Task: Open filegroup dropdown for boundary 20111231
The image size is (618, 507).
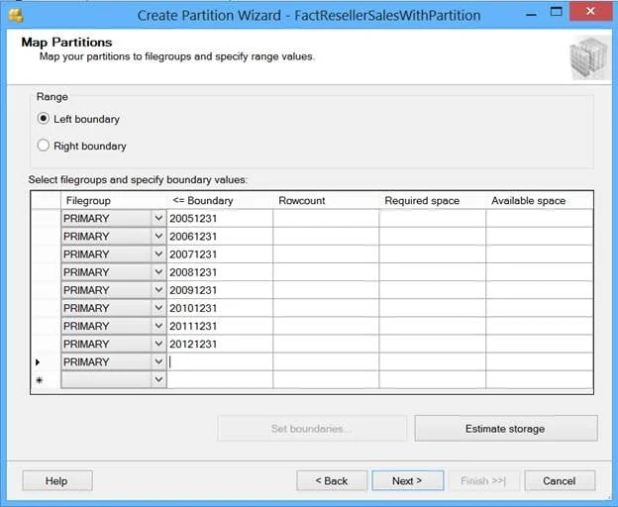Action: tap(158, 326)
